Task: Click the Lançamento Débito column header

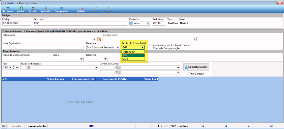Action: coord(80,79)
